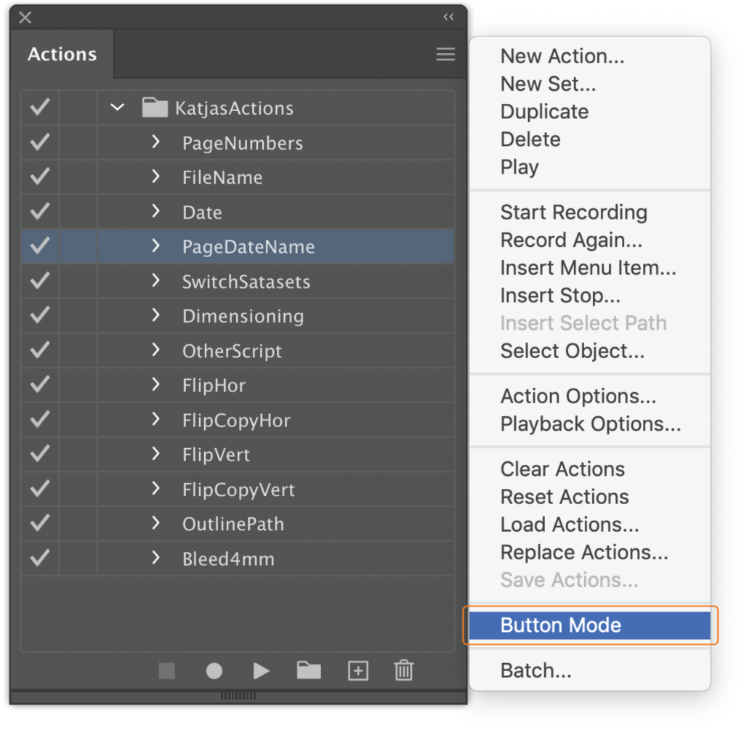Collapse the KatjasActions set chevron
744x730 pixels.
pos(117,108)
